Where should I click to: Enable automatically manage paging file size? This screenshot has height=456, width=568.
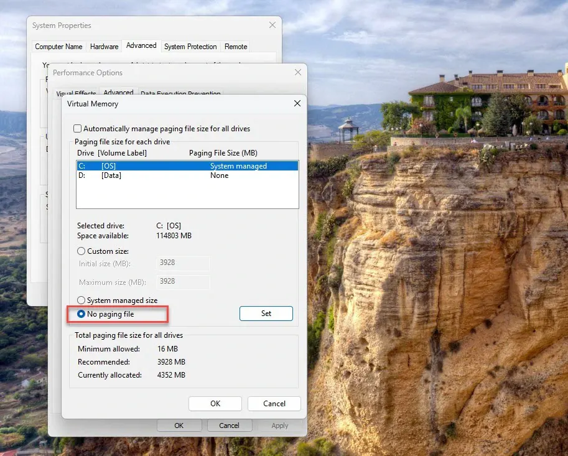click(77, 128)
